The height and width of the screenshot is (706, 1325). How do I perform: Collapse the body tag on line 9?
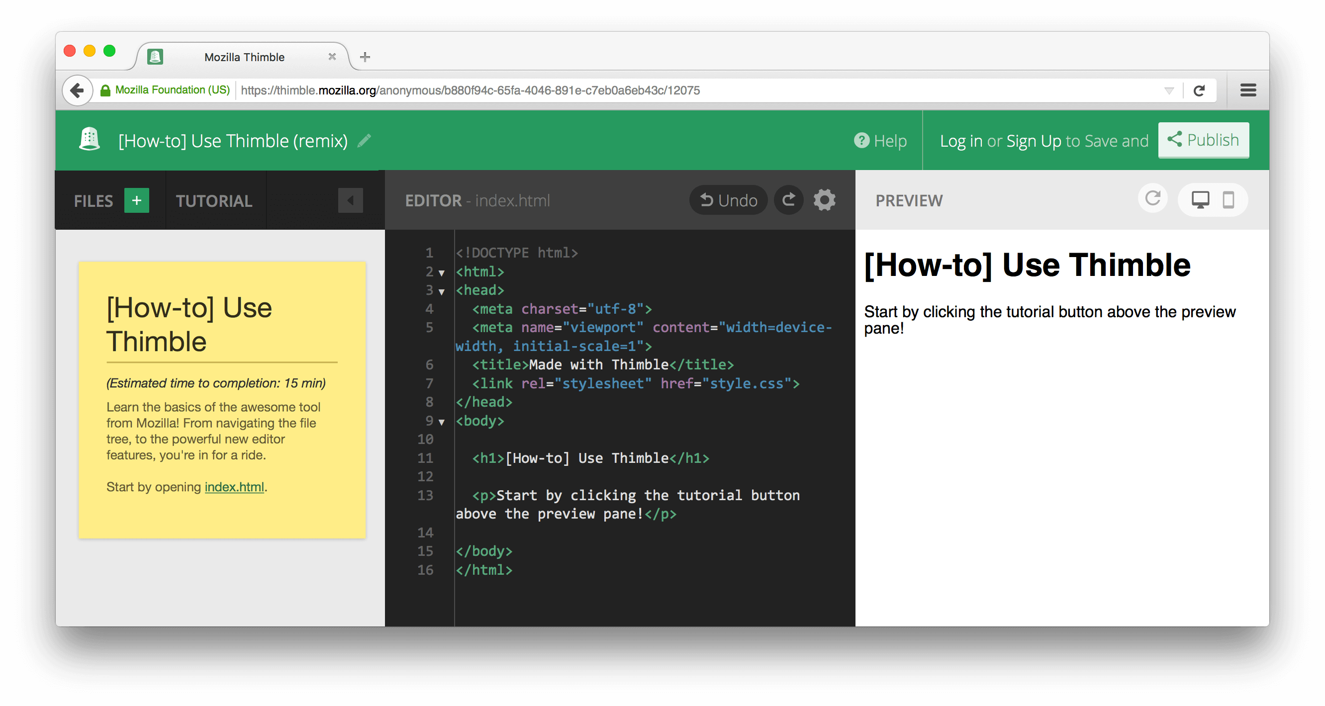[441, 422]
